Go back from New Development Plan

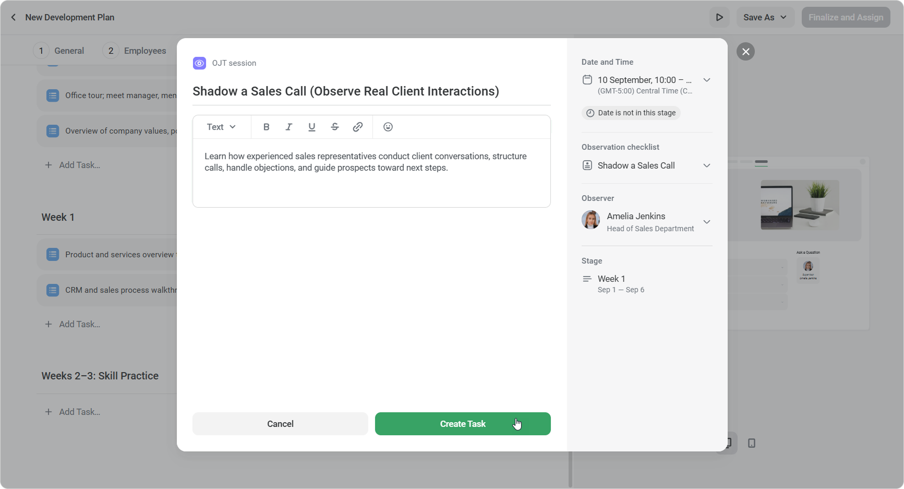coord(14,17)
